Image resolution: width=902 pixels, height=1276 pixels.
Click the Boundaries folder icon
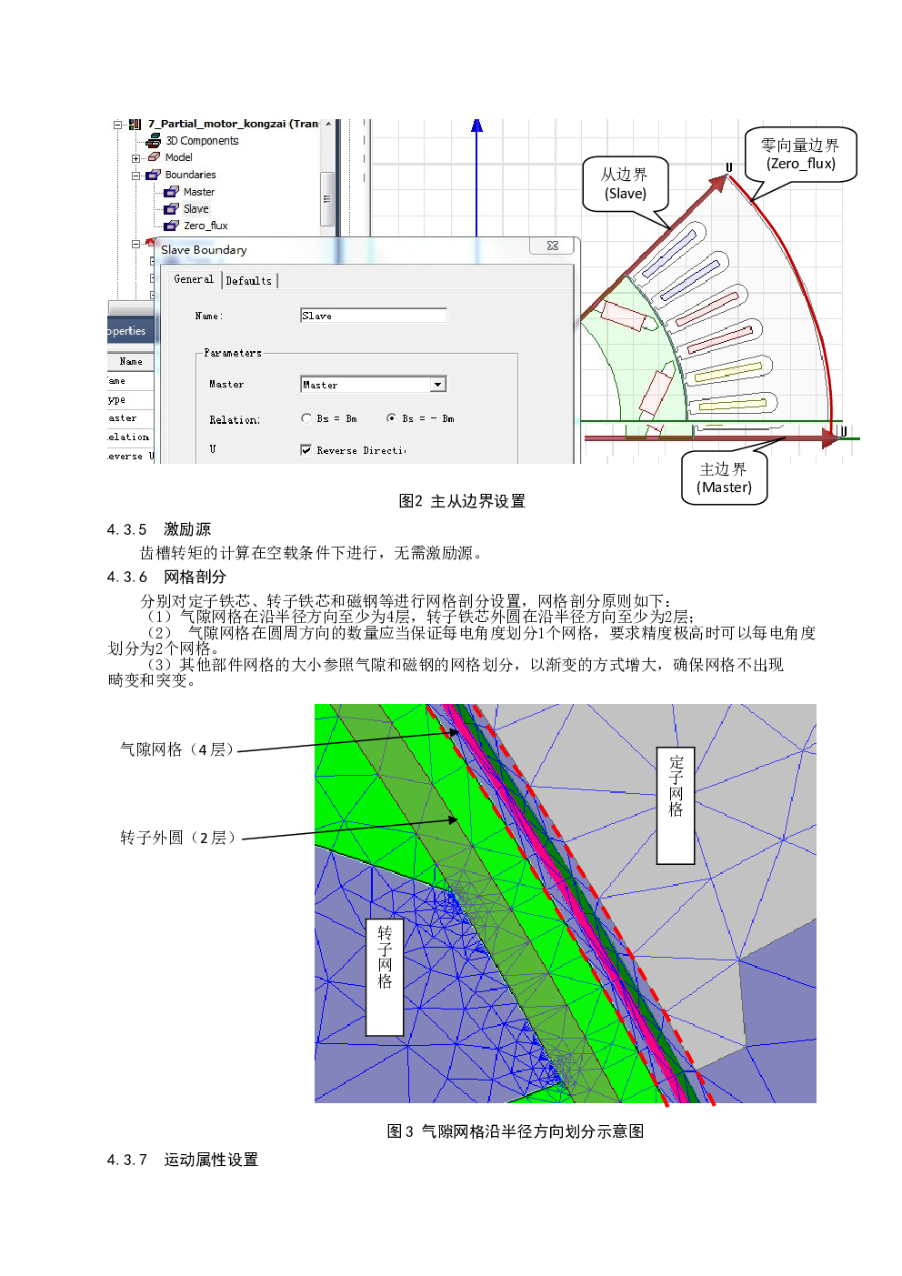pyautogui.click(x=154, y=175)
